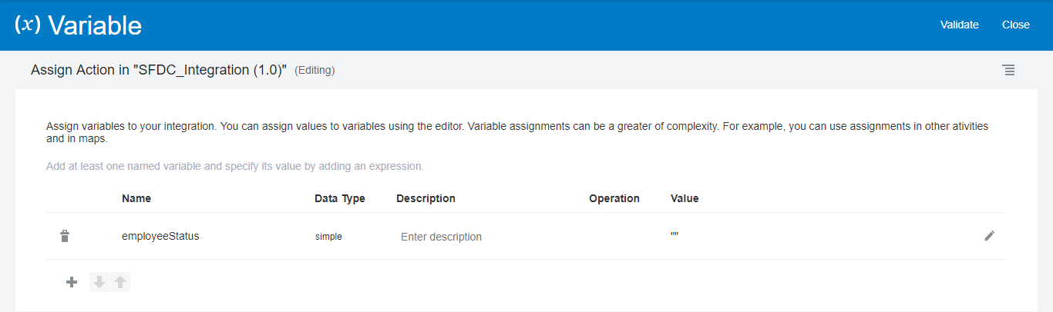Add a new variable with plus icon
The height and width of the screenshot is (312, 1053).
72,282
